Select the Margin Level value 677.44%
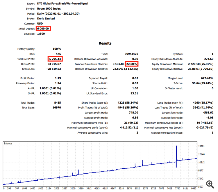The image size is (218, 192). [207, 78]
